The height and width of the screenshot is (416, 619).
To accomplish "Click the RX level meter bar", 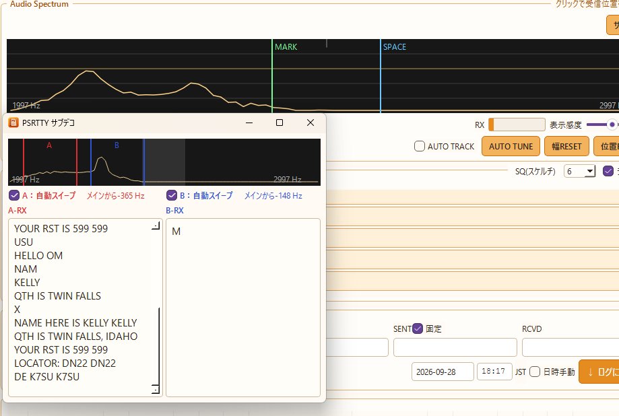I will [x=517, y=125].
